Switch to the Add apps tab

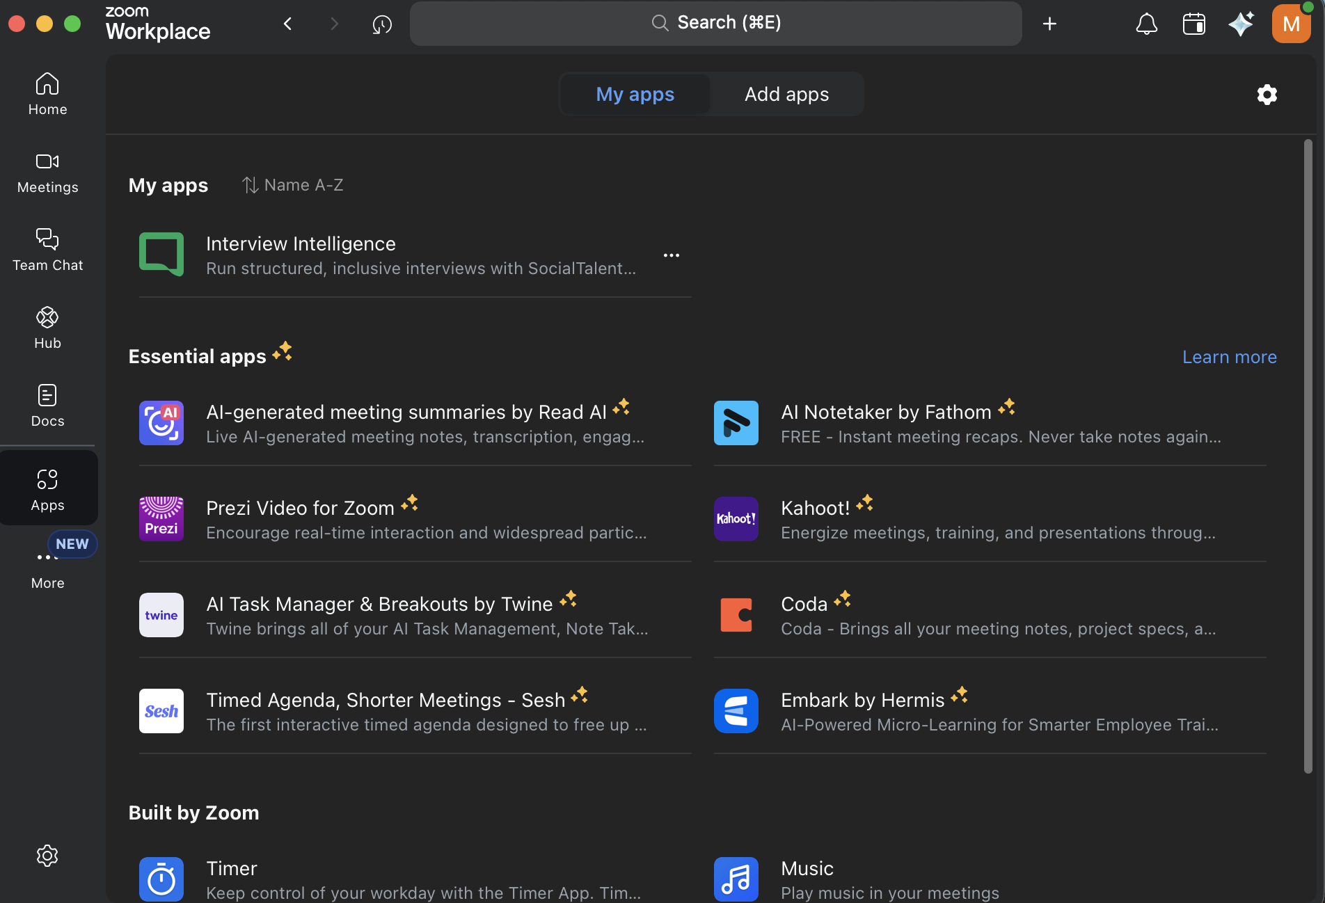[786, 94]
